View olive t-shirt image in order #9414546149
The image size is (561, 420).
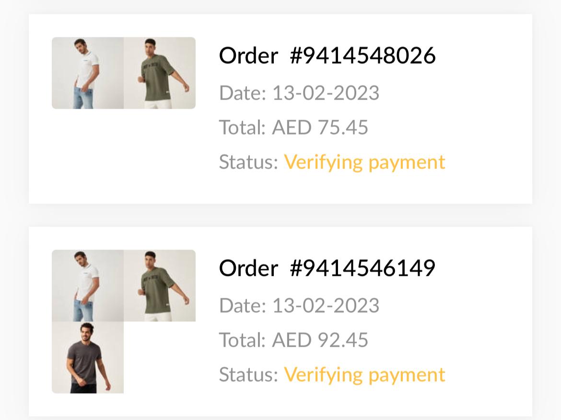tap(160, 285)
